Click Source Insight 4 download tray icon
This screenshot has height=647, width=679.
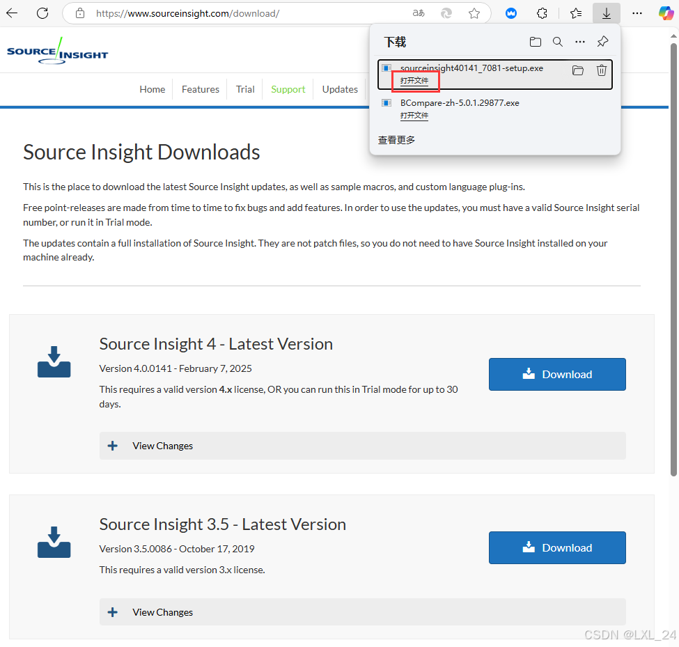(x=54, y=361)
